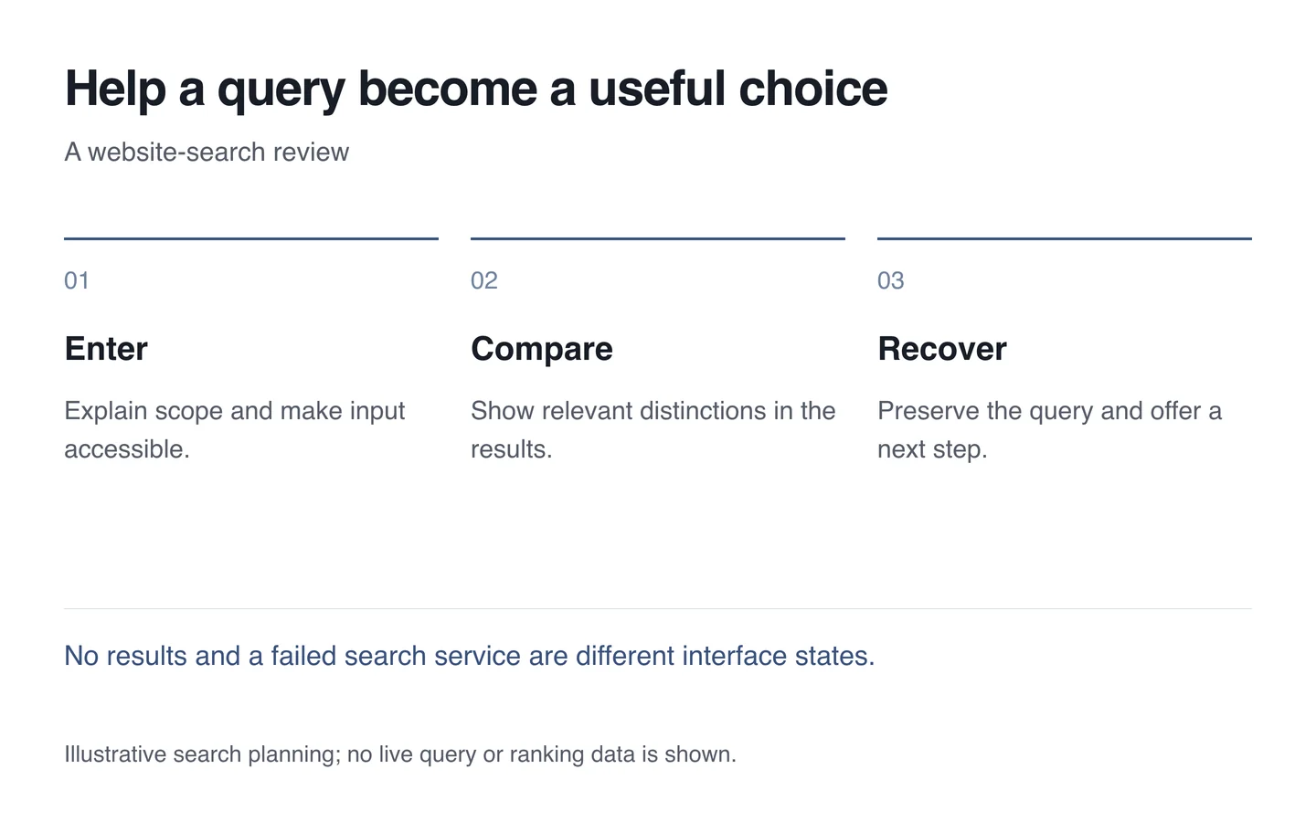Select the Enter step heading

[x=106, y=349]
